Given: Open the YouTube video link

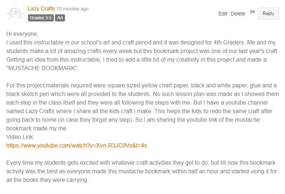Looking at the screenshot, I should coord(76,145).
